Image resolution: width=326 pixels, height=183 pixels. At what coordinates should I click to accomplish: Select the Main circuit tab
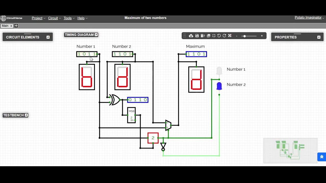[5, 26]
